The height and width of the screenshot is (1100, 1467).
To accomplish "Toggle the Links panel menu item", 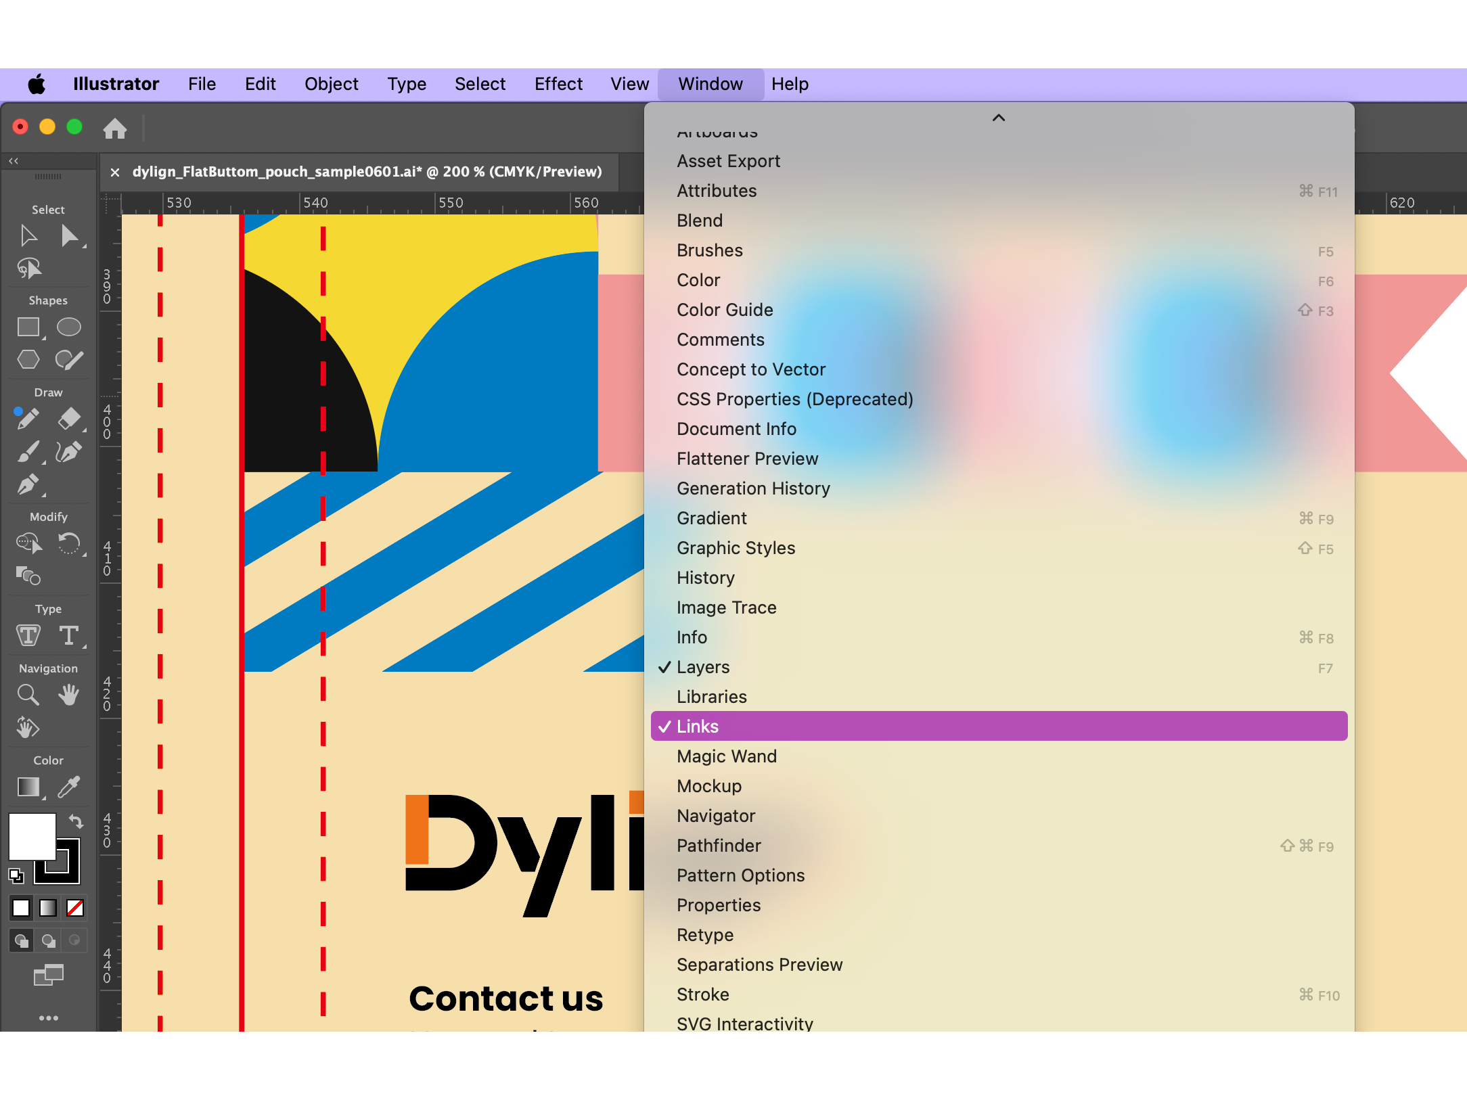I will [999, 726].
